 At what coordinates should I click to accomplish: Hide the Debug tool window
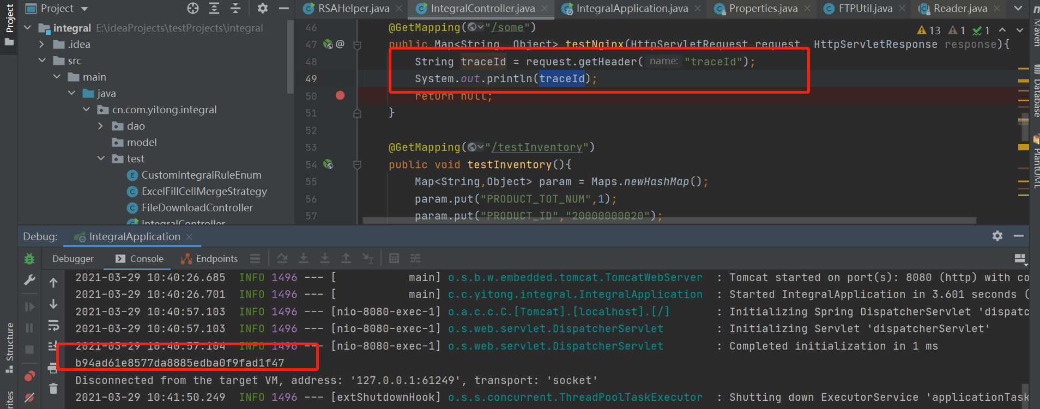(1019, 236)
